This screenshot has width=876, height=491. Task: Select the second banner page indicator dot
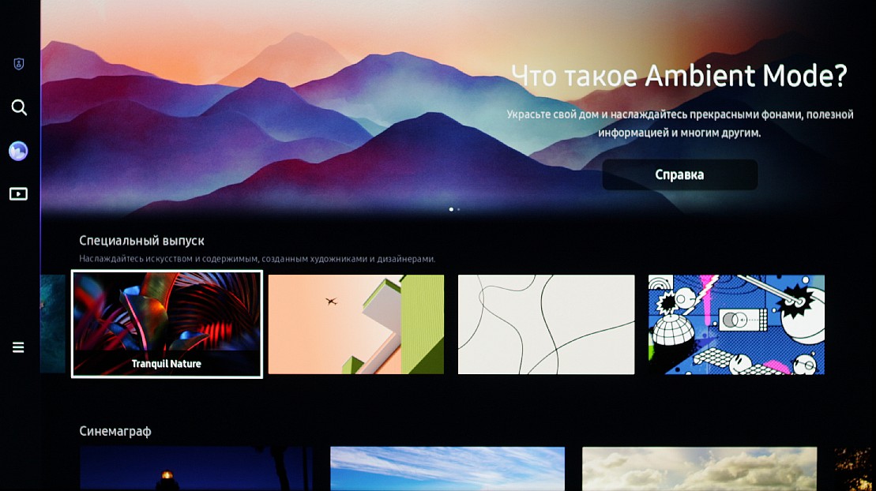(x=459, y=209)
